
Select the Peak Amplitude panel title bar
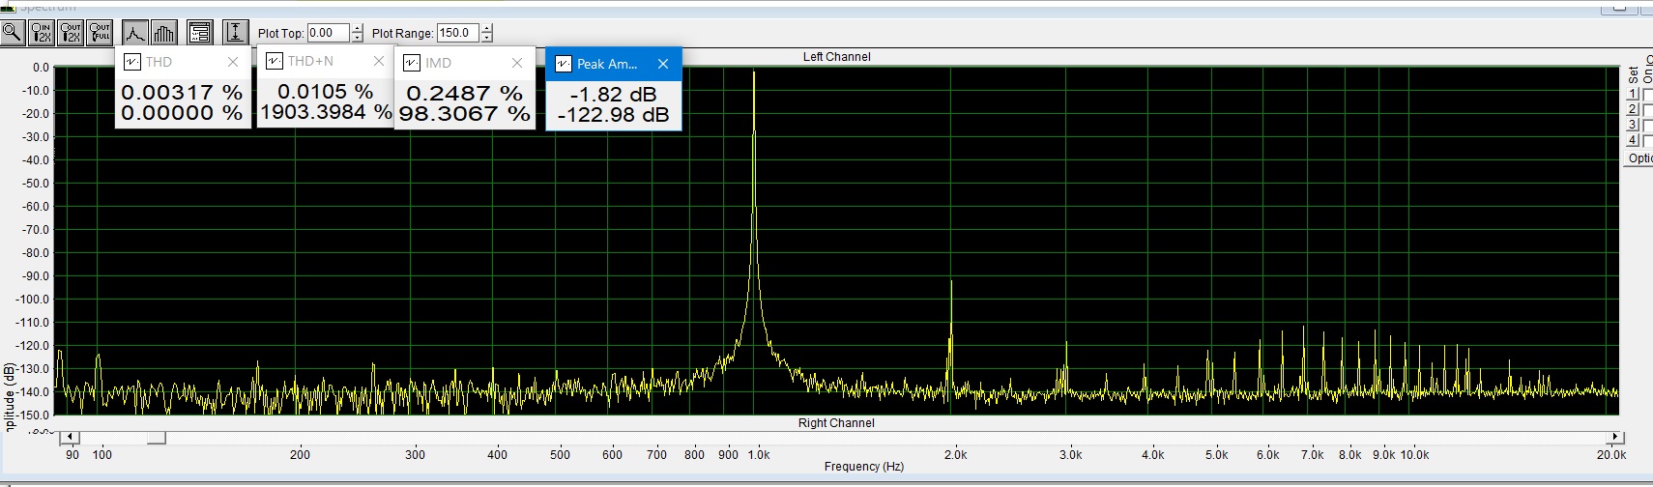pyautogui.click(x=614, y=64)
